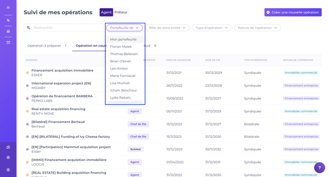Open the map icon in lower sidebar
This screenshot has height=177, width=329.
pos(8,147)
